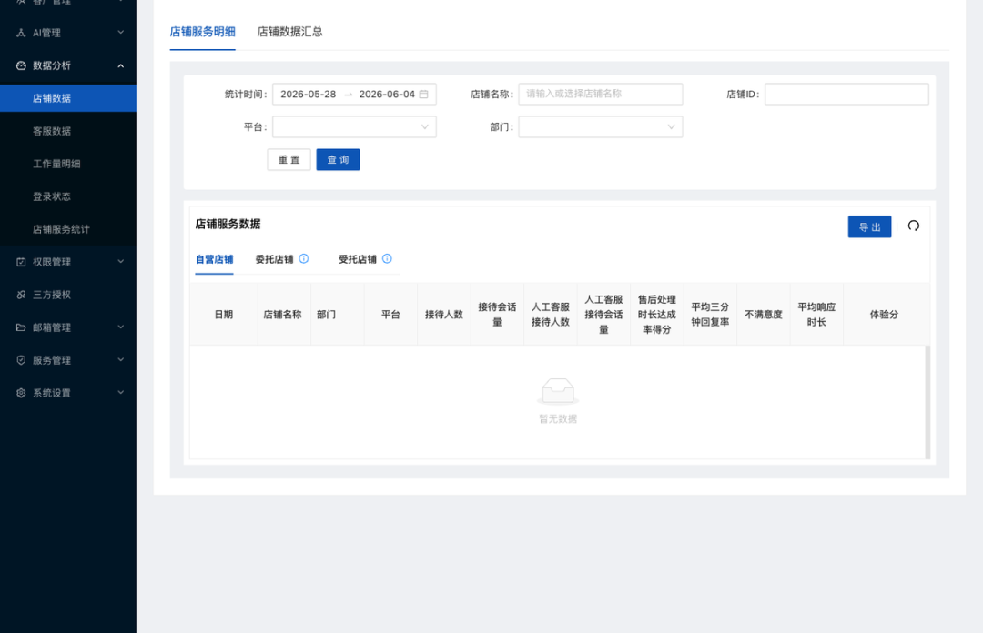The image size is (983, 633).
Task: Open 三方授权 in the sidebar
Action: [x=68, y=295]
